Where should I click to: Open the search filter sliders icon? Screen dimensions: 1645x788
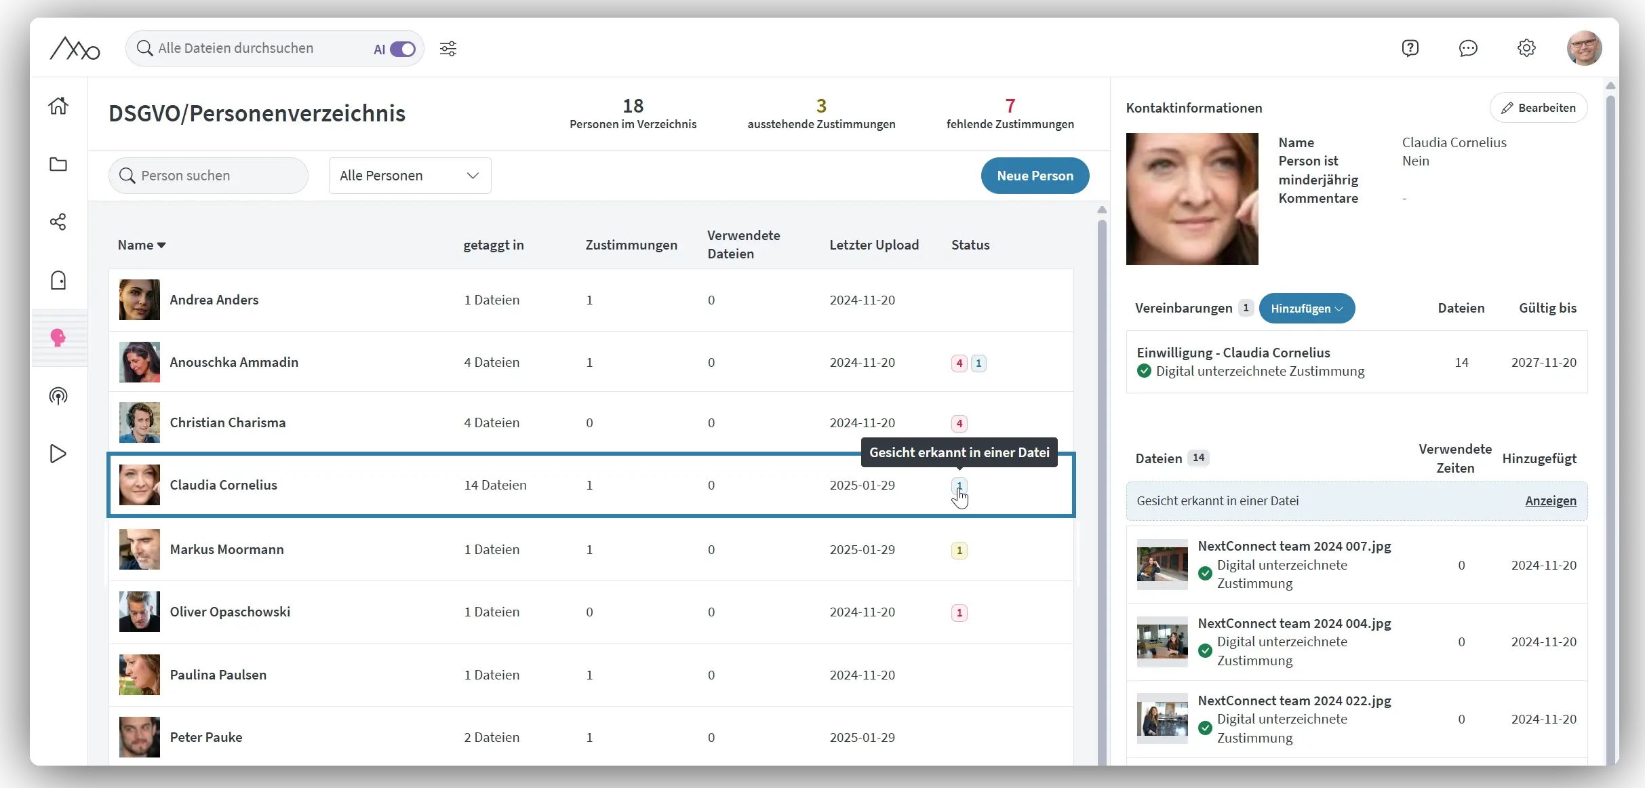click(448, 48)
